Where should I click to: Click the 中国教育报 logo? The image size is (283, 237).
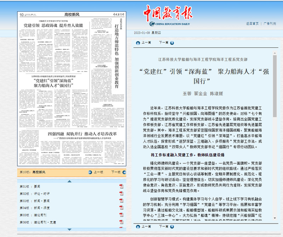[x=168, y=14]
